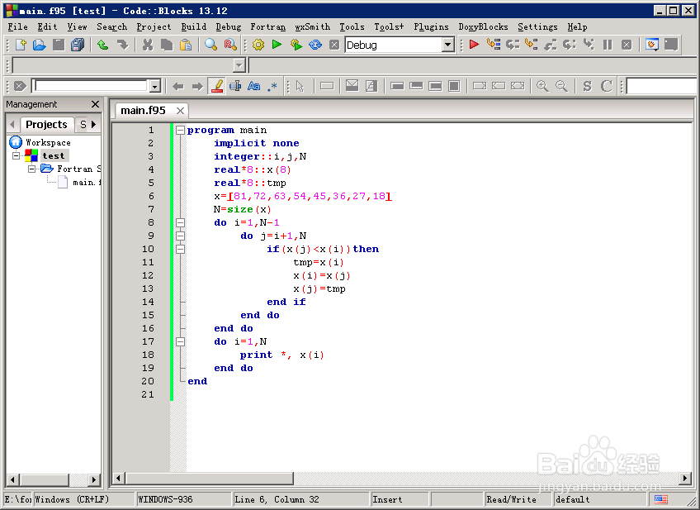The image size is (700, 510).
Task: Fold the if block at line 10
Action: (x=180, y=249)
